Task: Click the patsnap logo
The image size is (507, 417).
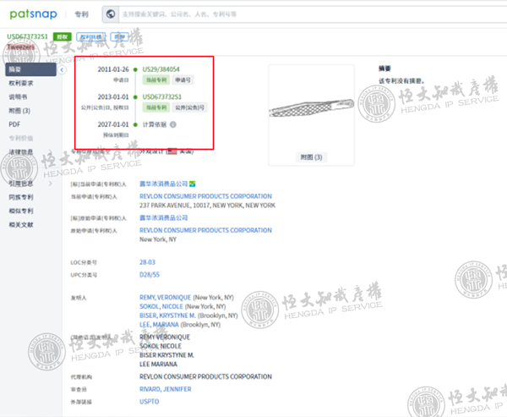Action: click(33, 14)
